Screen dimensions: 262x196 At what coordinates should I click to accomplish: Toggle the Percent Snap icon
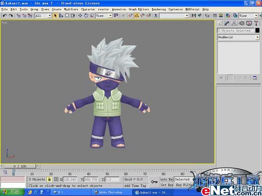click(143, 16)
